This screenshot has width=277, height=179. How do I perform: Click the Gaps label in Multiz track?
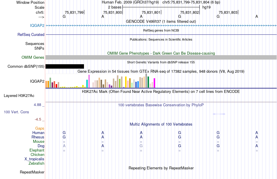point(40,128)
